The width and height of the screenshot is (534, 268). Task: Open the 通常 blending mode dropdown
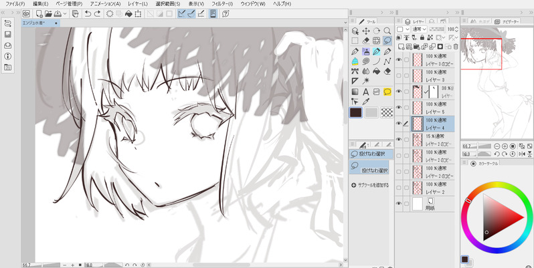point(419,29)
